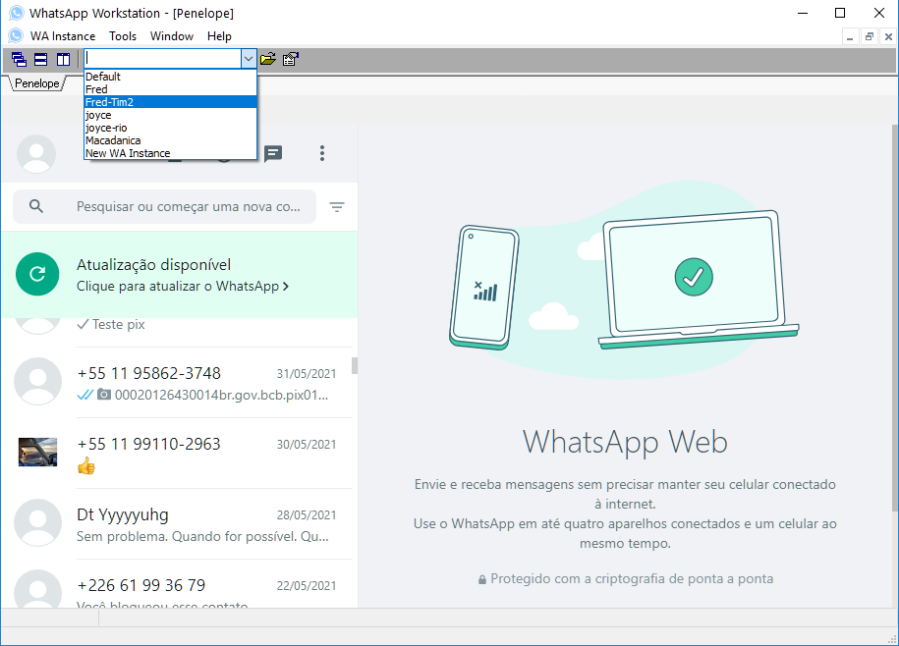
Task: Click avatar of +55 11 95862-3748 chat
Action: coord(38,381)
